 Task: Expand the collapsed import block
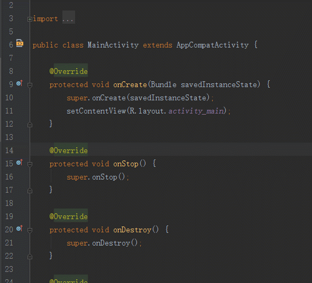click(x=30, y=19)
